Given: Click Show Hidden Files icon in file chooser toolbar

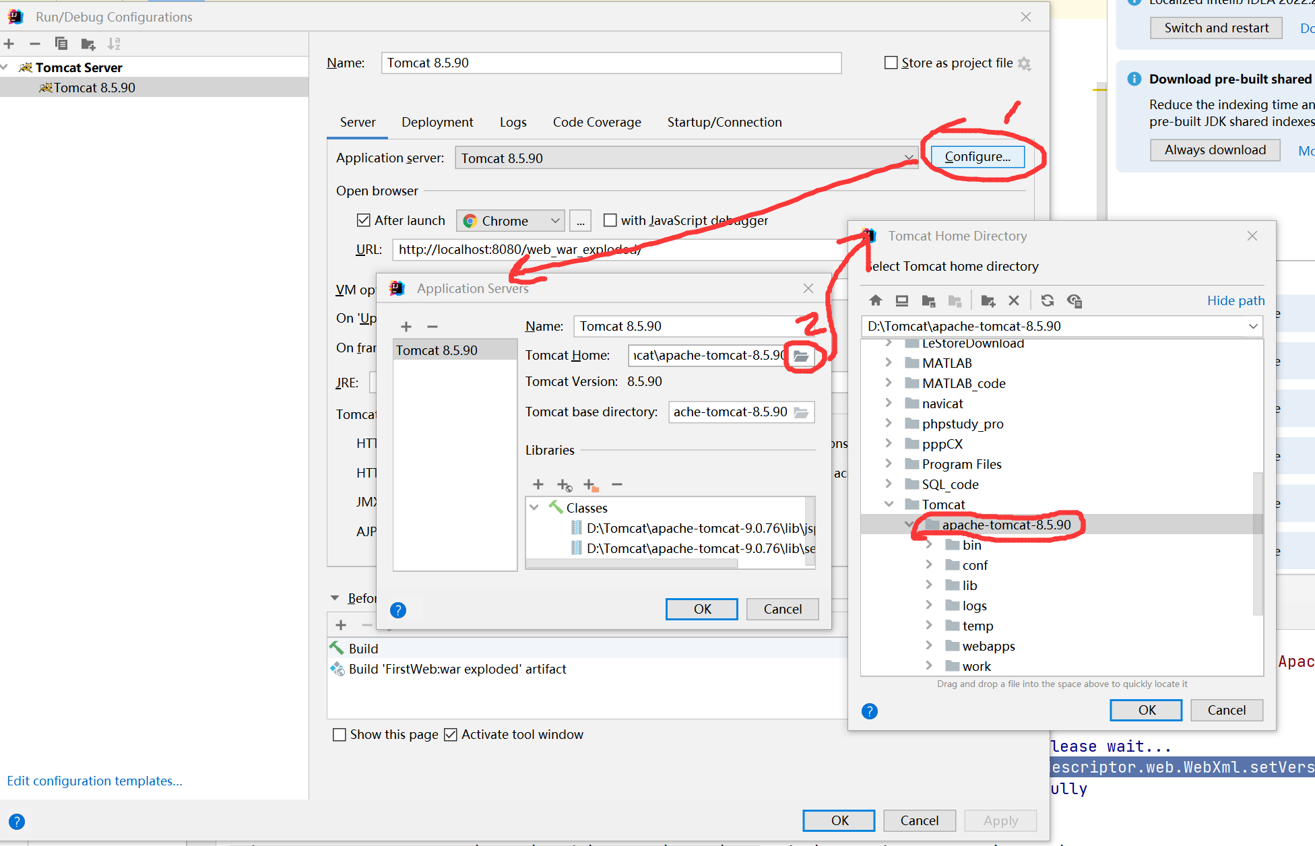Looking at the screenshot, I should coord(1075,300).
